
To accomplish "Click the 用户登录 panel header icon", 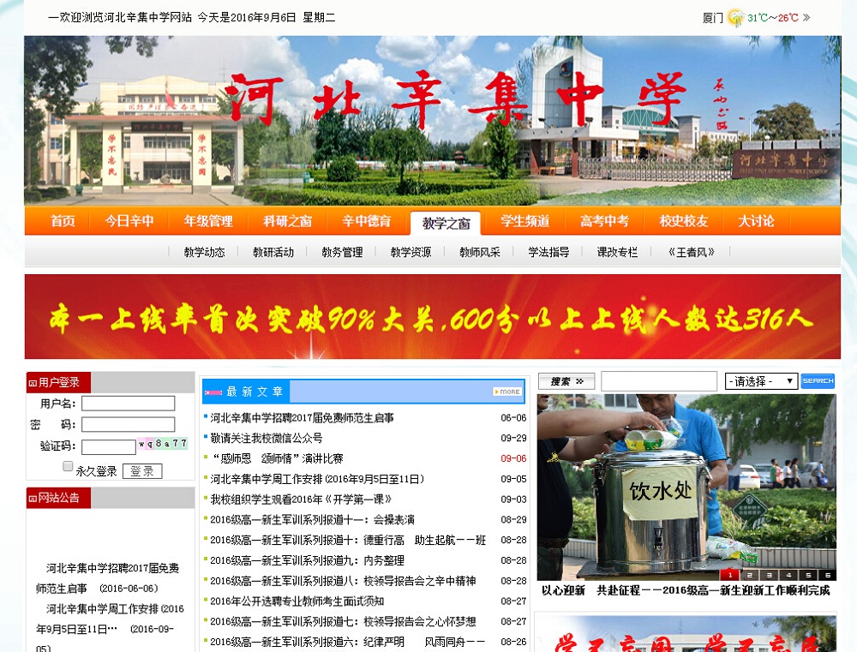I will [33, 383].
